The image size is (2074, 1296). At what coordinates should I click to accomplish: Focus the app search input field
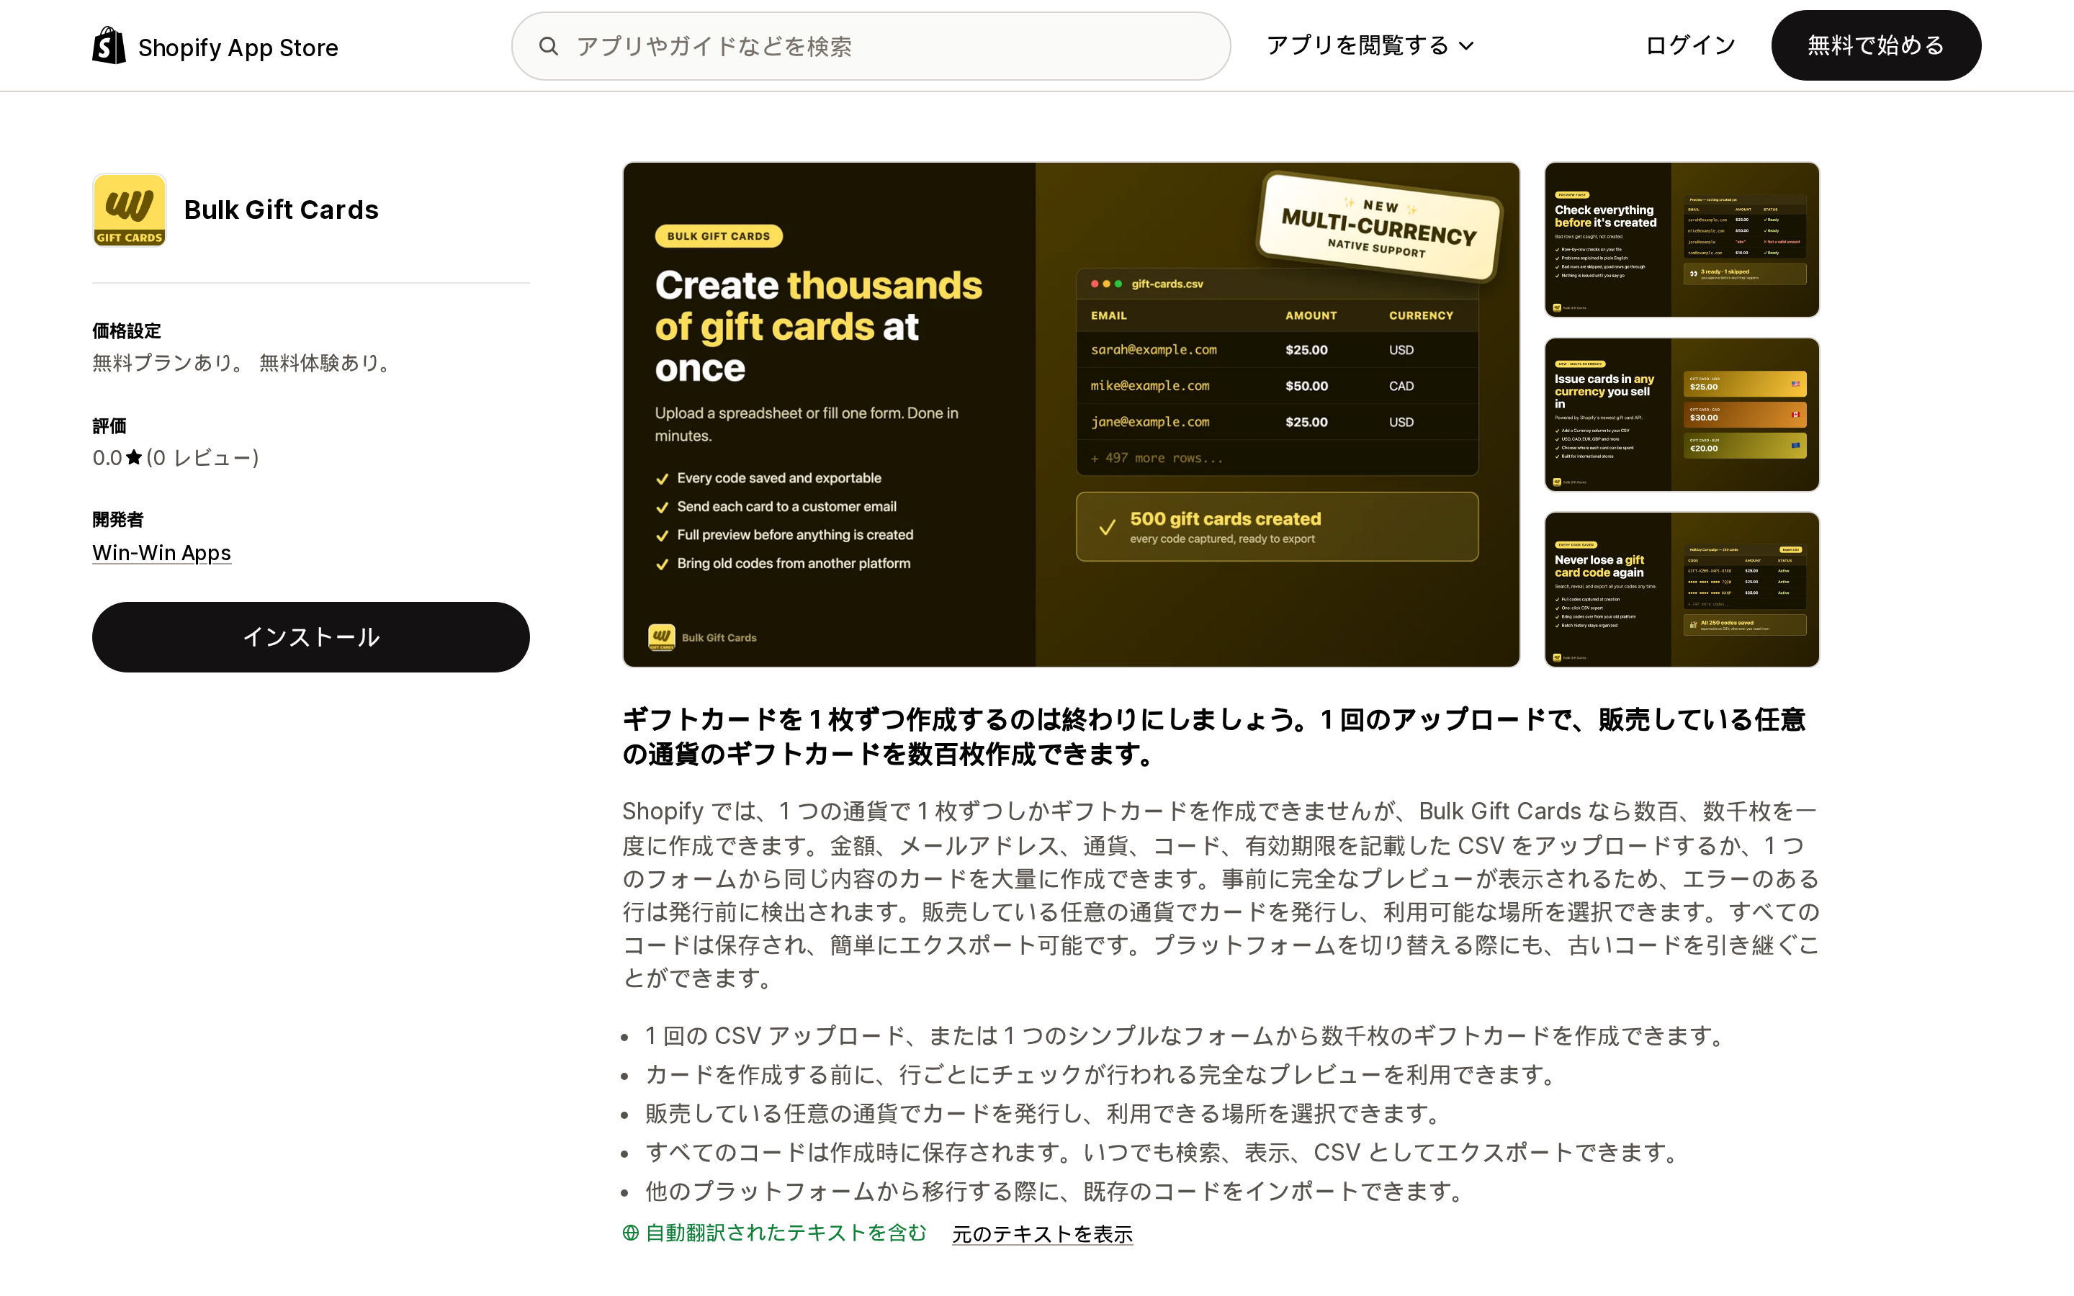(x=871, y=46)
